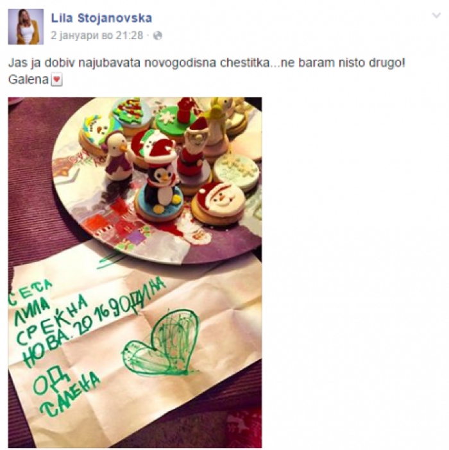Click the green drawn heart on note
Image resolution: width=449 pixels, height=450 pixels.
coord(161,344)
